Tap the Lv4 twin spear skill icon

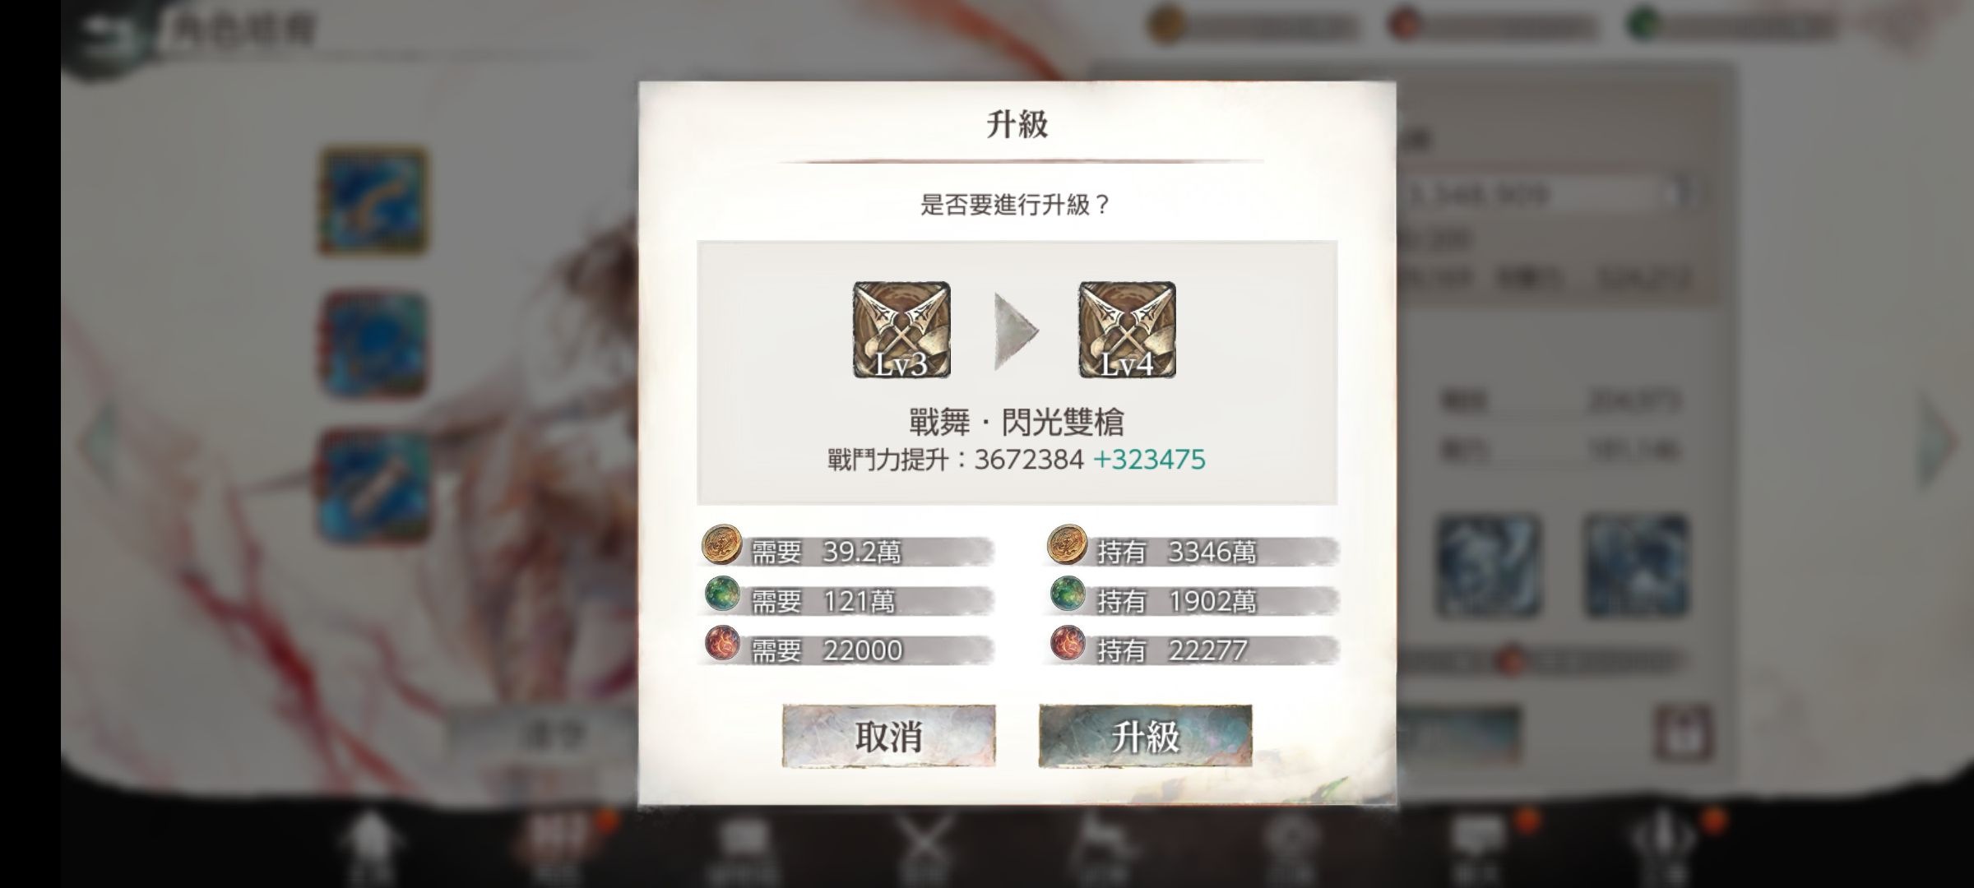1127,330
